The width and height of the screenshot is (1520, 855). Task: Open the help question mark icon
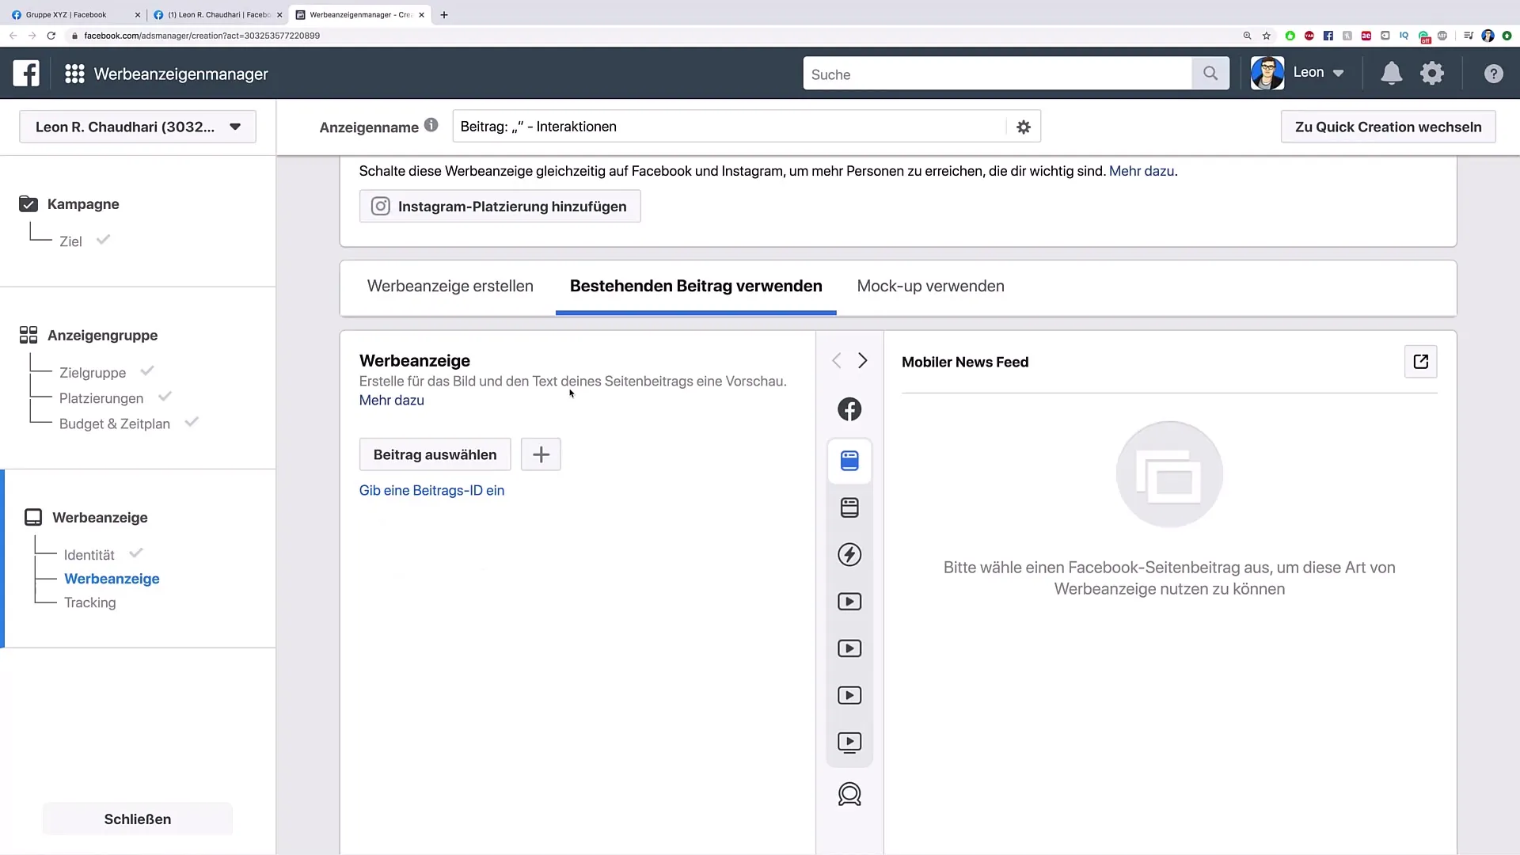[1493, 74]
